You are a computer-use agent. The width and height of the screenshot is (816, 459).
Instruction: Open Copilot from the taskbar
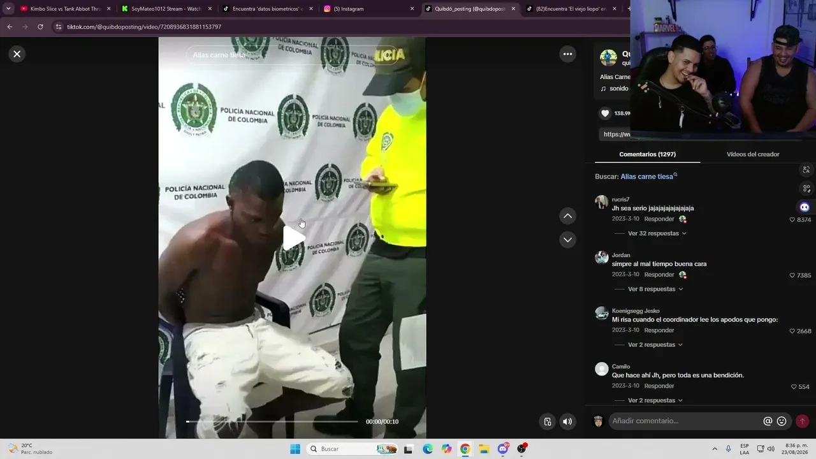(x=446, y=449)
